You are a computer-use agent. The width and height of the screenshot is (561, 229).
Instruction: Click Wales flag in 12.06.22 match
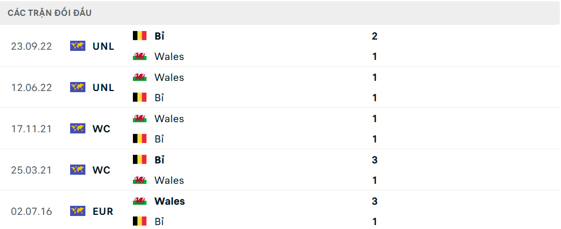[140, 77]
